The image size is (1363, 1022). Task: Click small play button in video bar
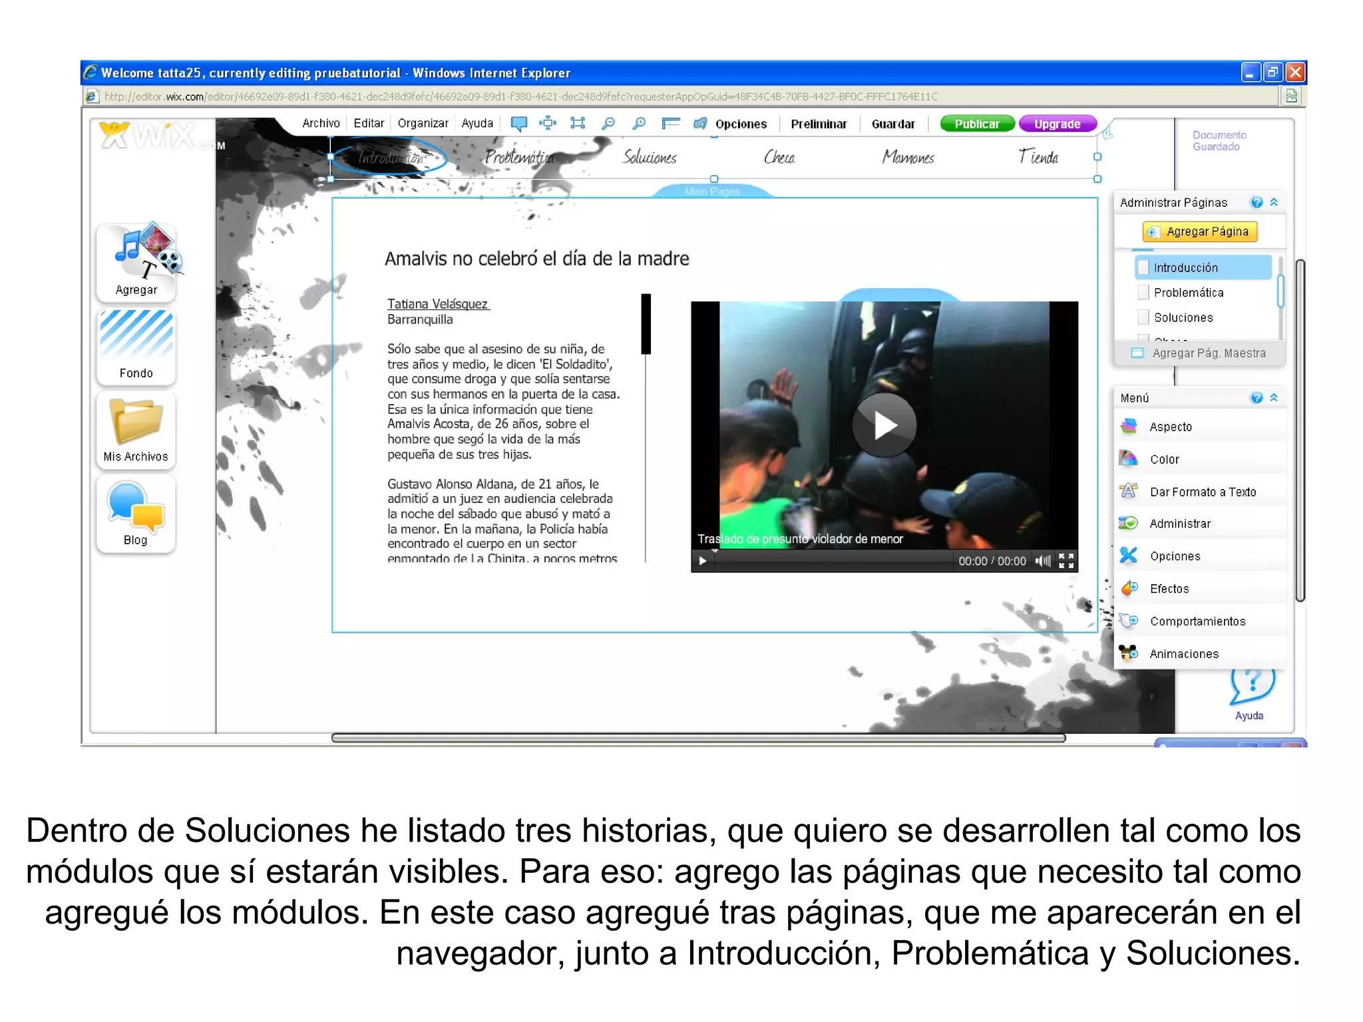click(x=702, y=561)
